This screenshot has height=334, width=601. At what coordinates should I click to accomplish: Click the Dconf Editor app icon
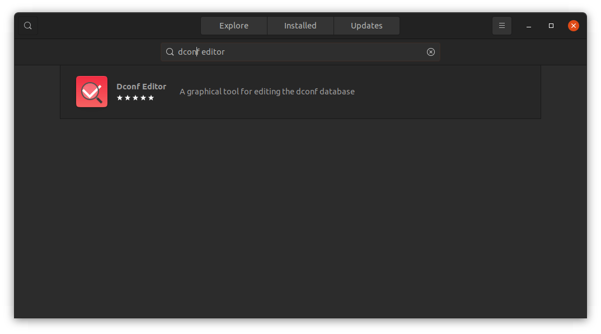click(x=92, y=92)
